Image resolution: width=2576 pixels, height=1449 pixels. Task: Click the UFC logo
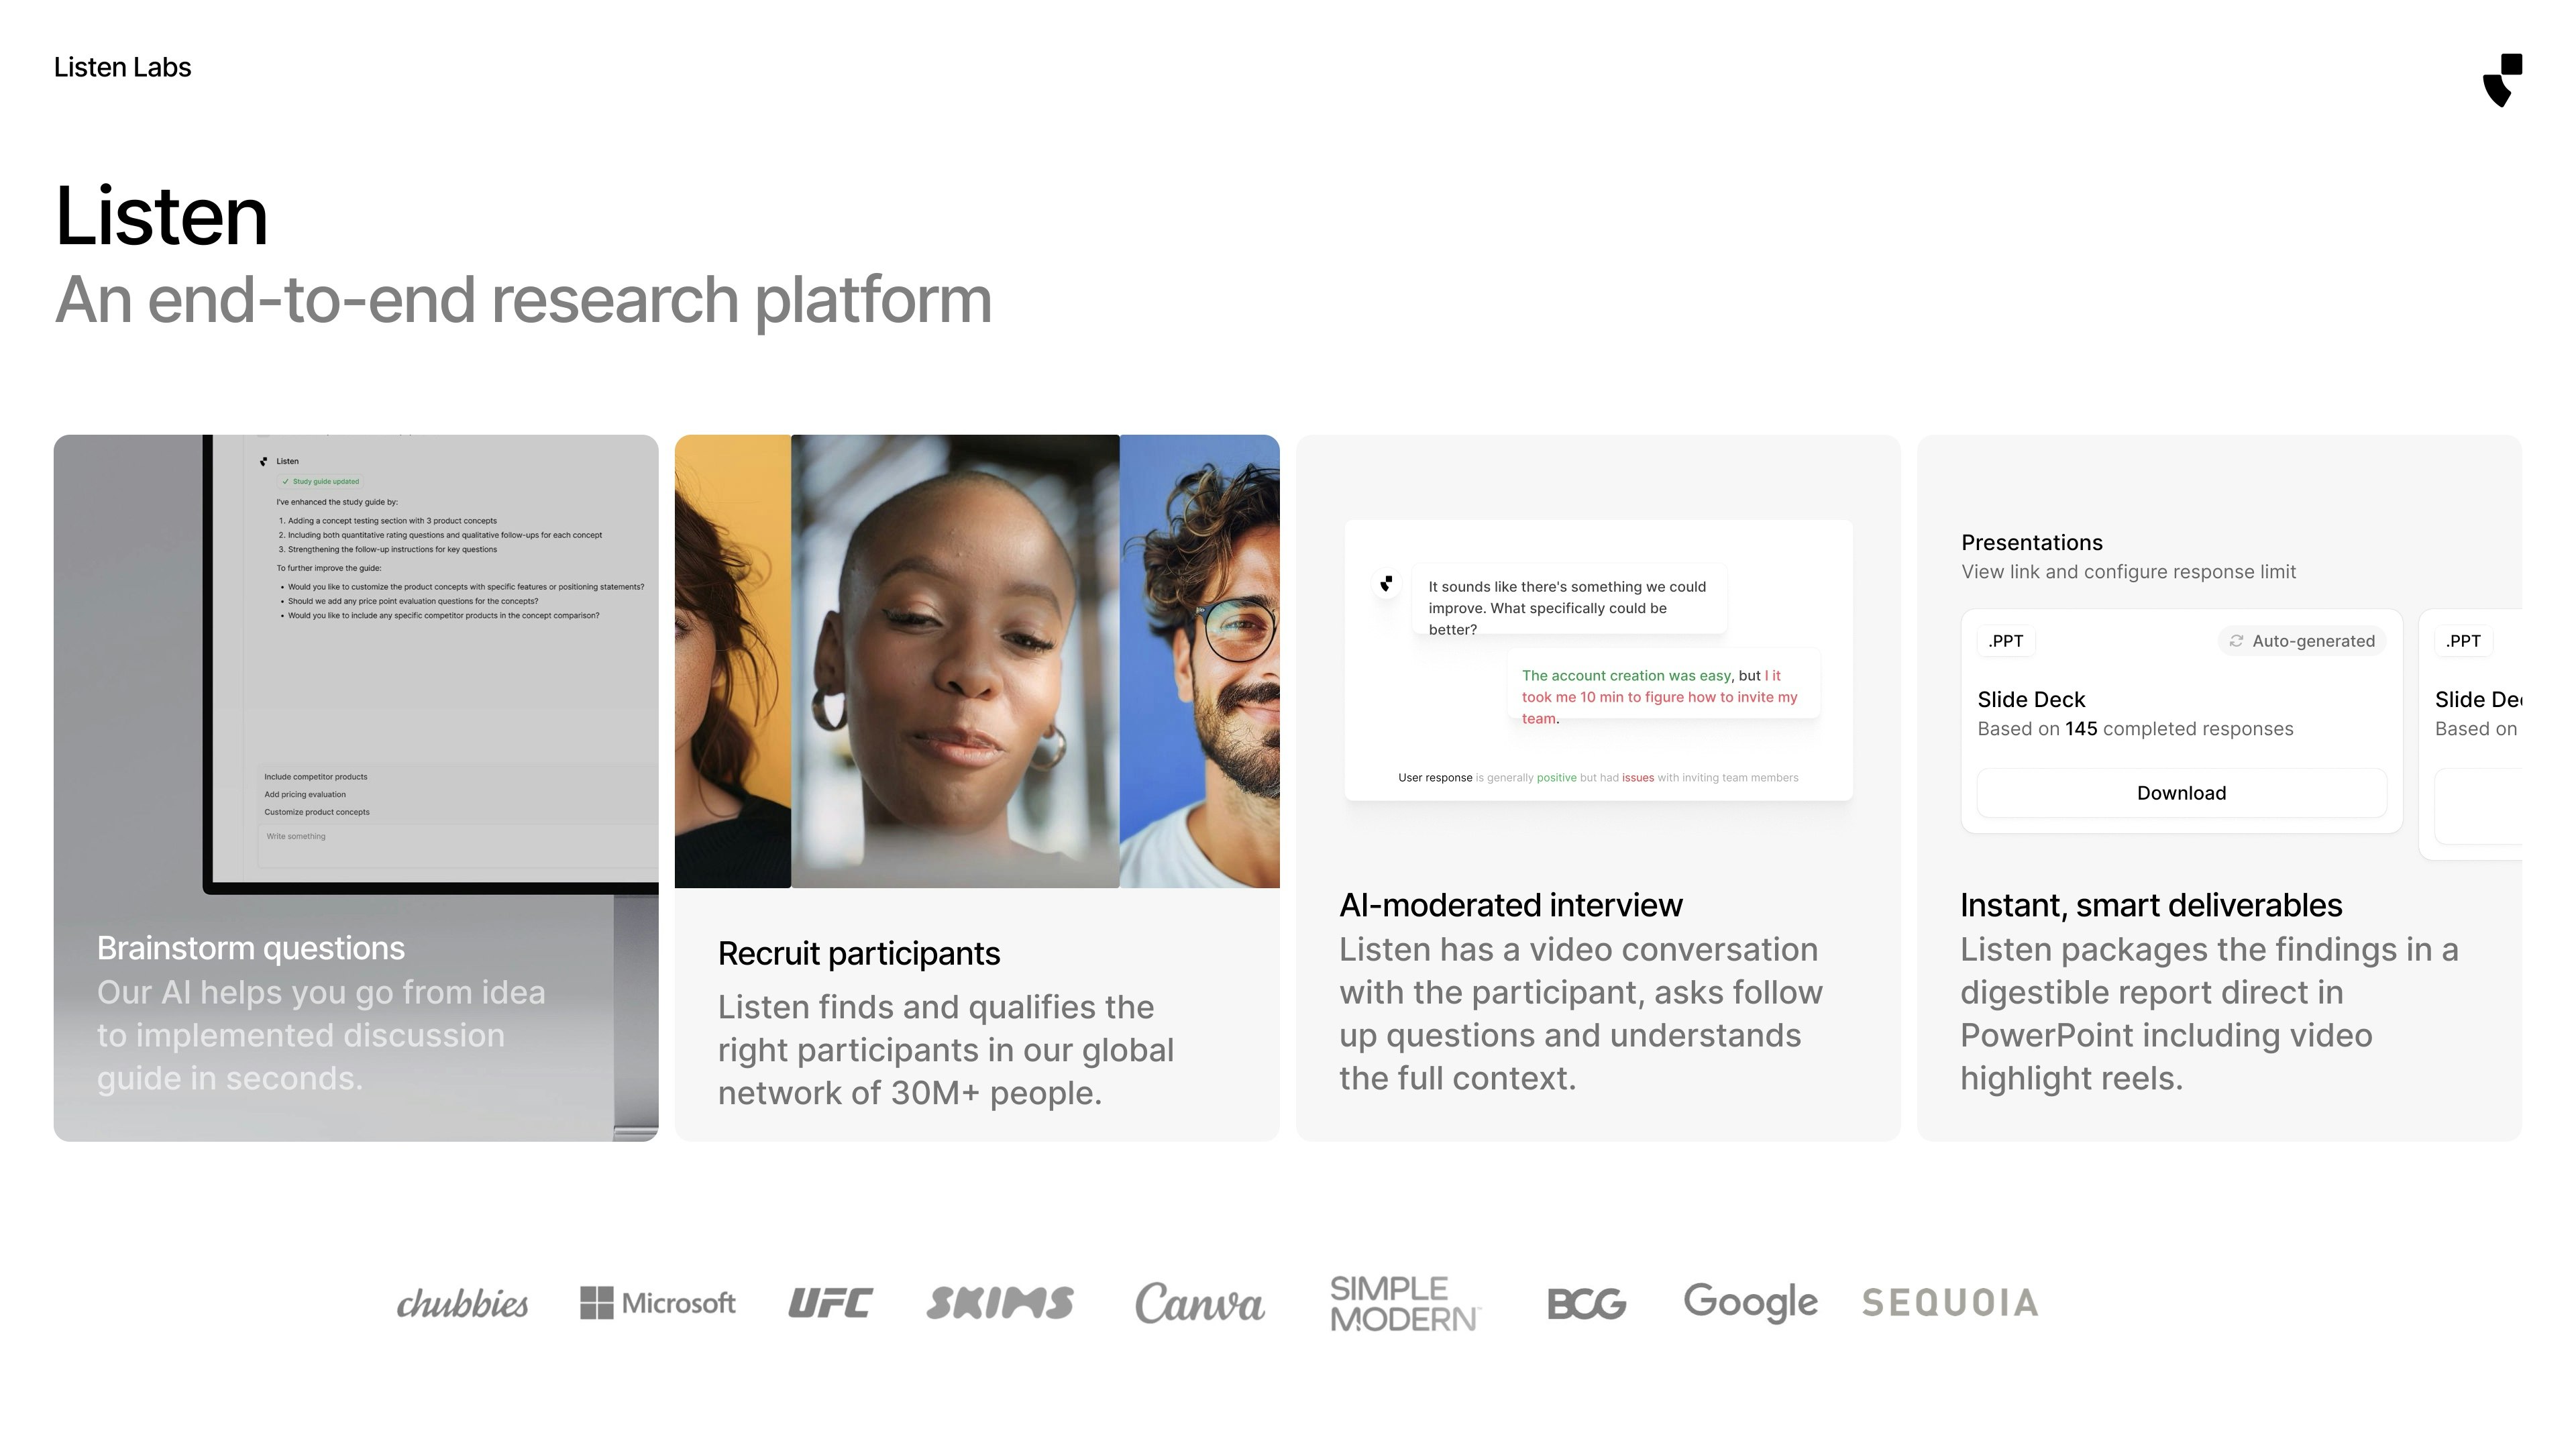click(x=830, y=1302)
